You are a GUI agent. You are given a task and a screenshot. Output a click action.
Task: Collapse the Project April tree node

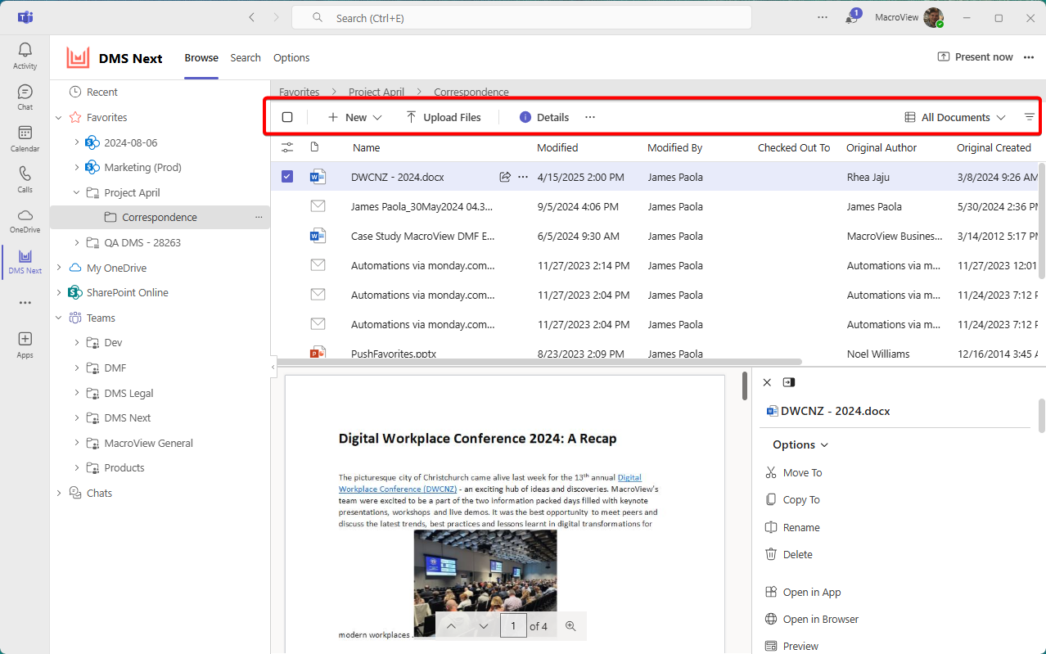pos(77,193)
